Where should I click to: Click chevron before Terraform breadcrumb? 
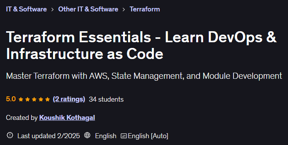click(x=124, y=10)
